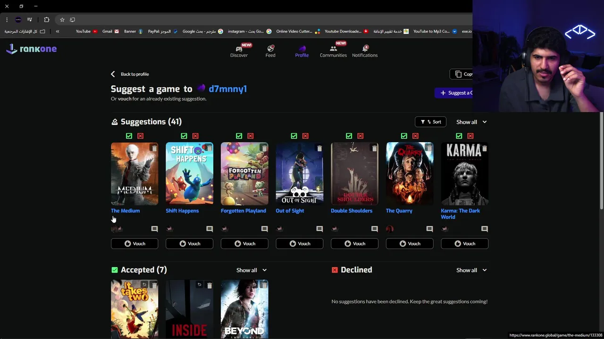
Task: Expand bookmarks overflow chevron
Action: [x=58, y=32]
